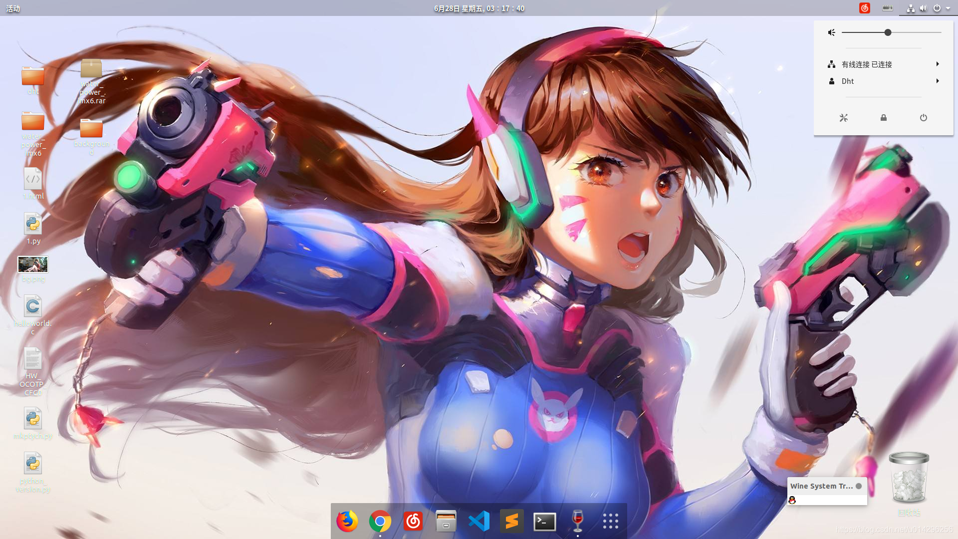Screen dimensions: 958x539
Task: Open the power off button in menu
Action: 924,118
